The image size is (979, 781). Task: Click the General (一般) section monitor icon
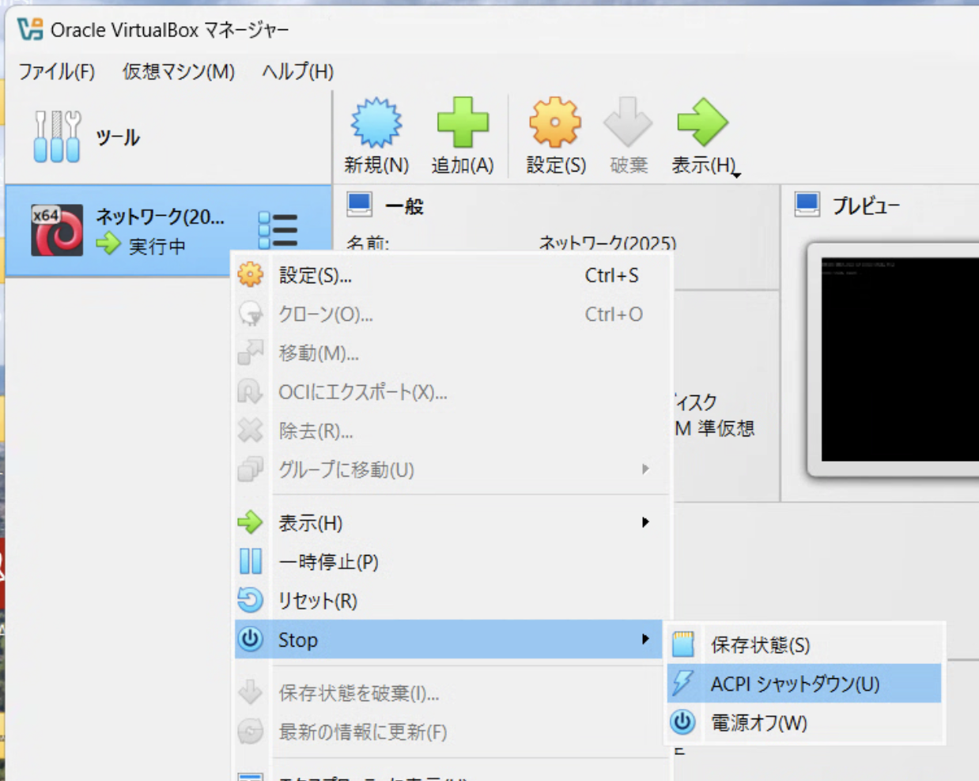point(360,205)
